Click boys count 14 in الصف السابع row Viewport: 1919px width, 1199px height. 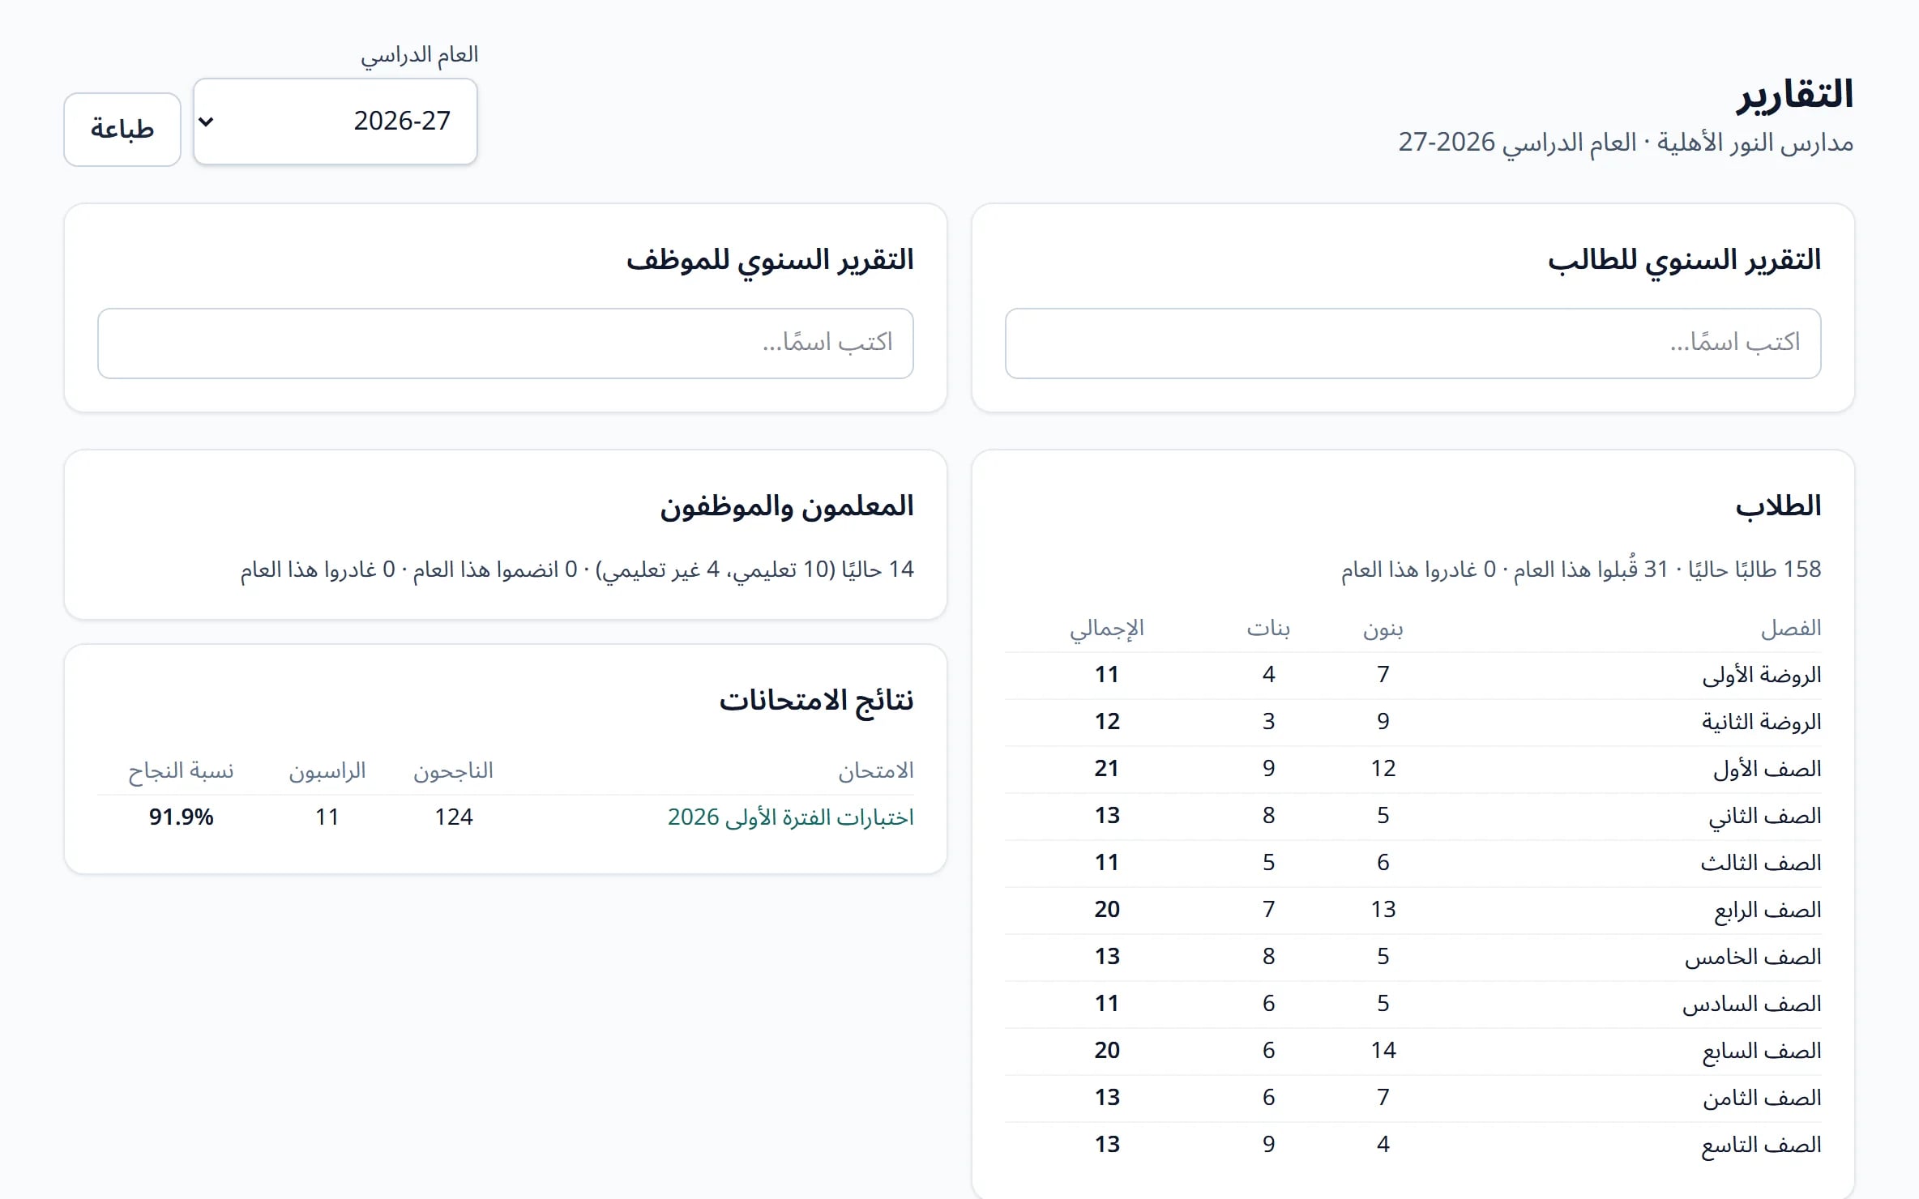1383,1050
